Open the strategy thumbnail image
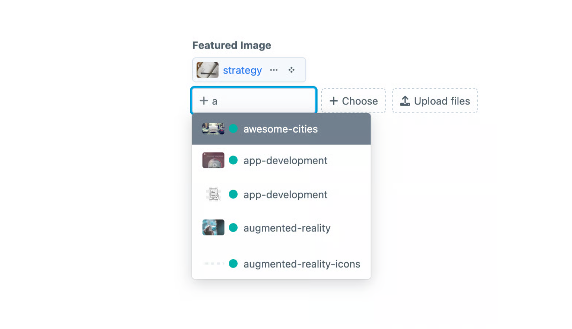This screenshot has height=329, width=572. (x=207, y=70)
